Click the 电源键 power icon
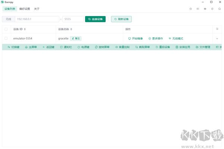 [x=79, y=47]
